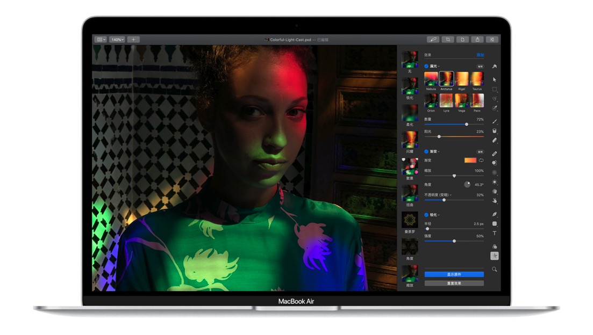Click the 重置效果 reset effects button
Image resolution: width=593 pixels, height=335 pixels.
click(454, 283)
